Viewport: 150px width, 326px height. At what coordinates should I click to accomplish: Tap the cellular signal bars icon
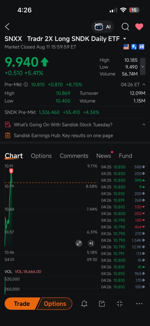113,10
